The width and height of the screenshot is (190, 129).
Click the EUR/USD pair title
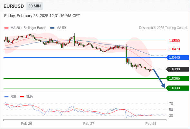pos(14,6)
